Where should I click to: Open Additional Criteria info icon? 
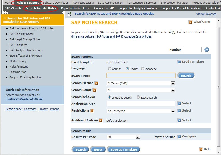[101, 120]
